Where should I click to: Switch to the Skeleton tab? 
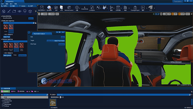(22, 6)
